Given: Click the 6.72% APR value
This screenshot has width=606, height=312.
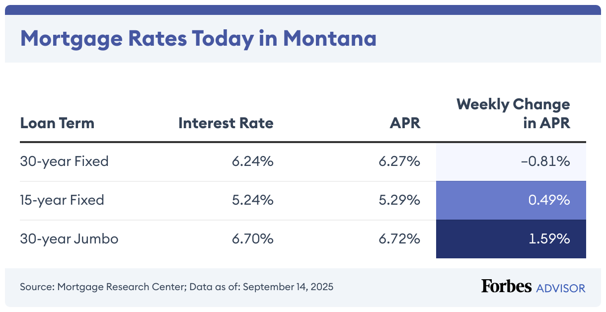Looking at the screenshot, I should point(400,239).
